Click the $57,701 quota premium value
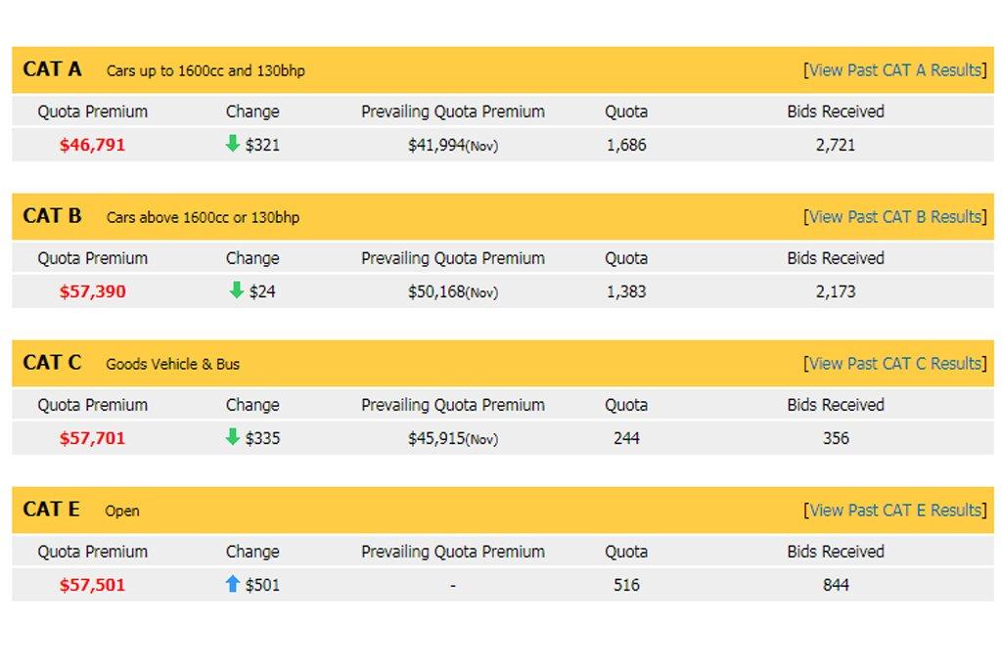1002x668 pixels. click(93, 439)
